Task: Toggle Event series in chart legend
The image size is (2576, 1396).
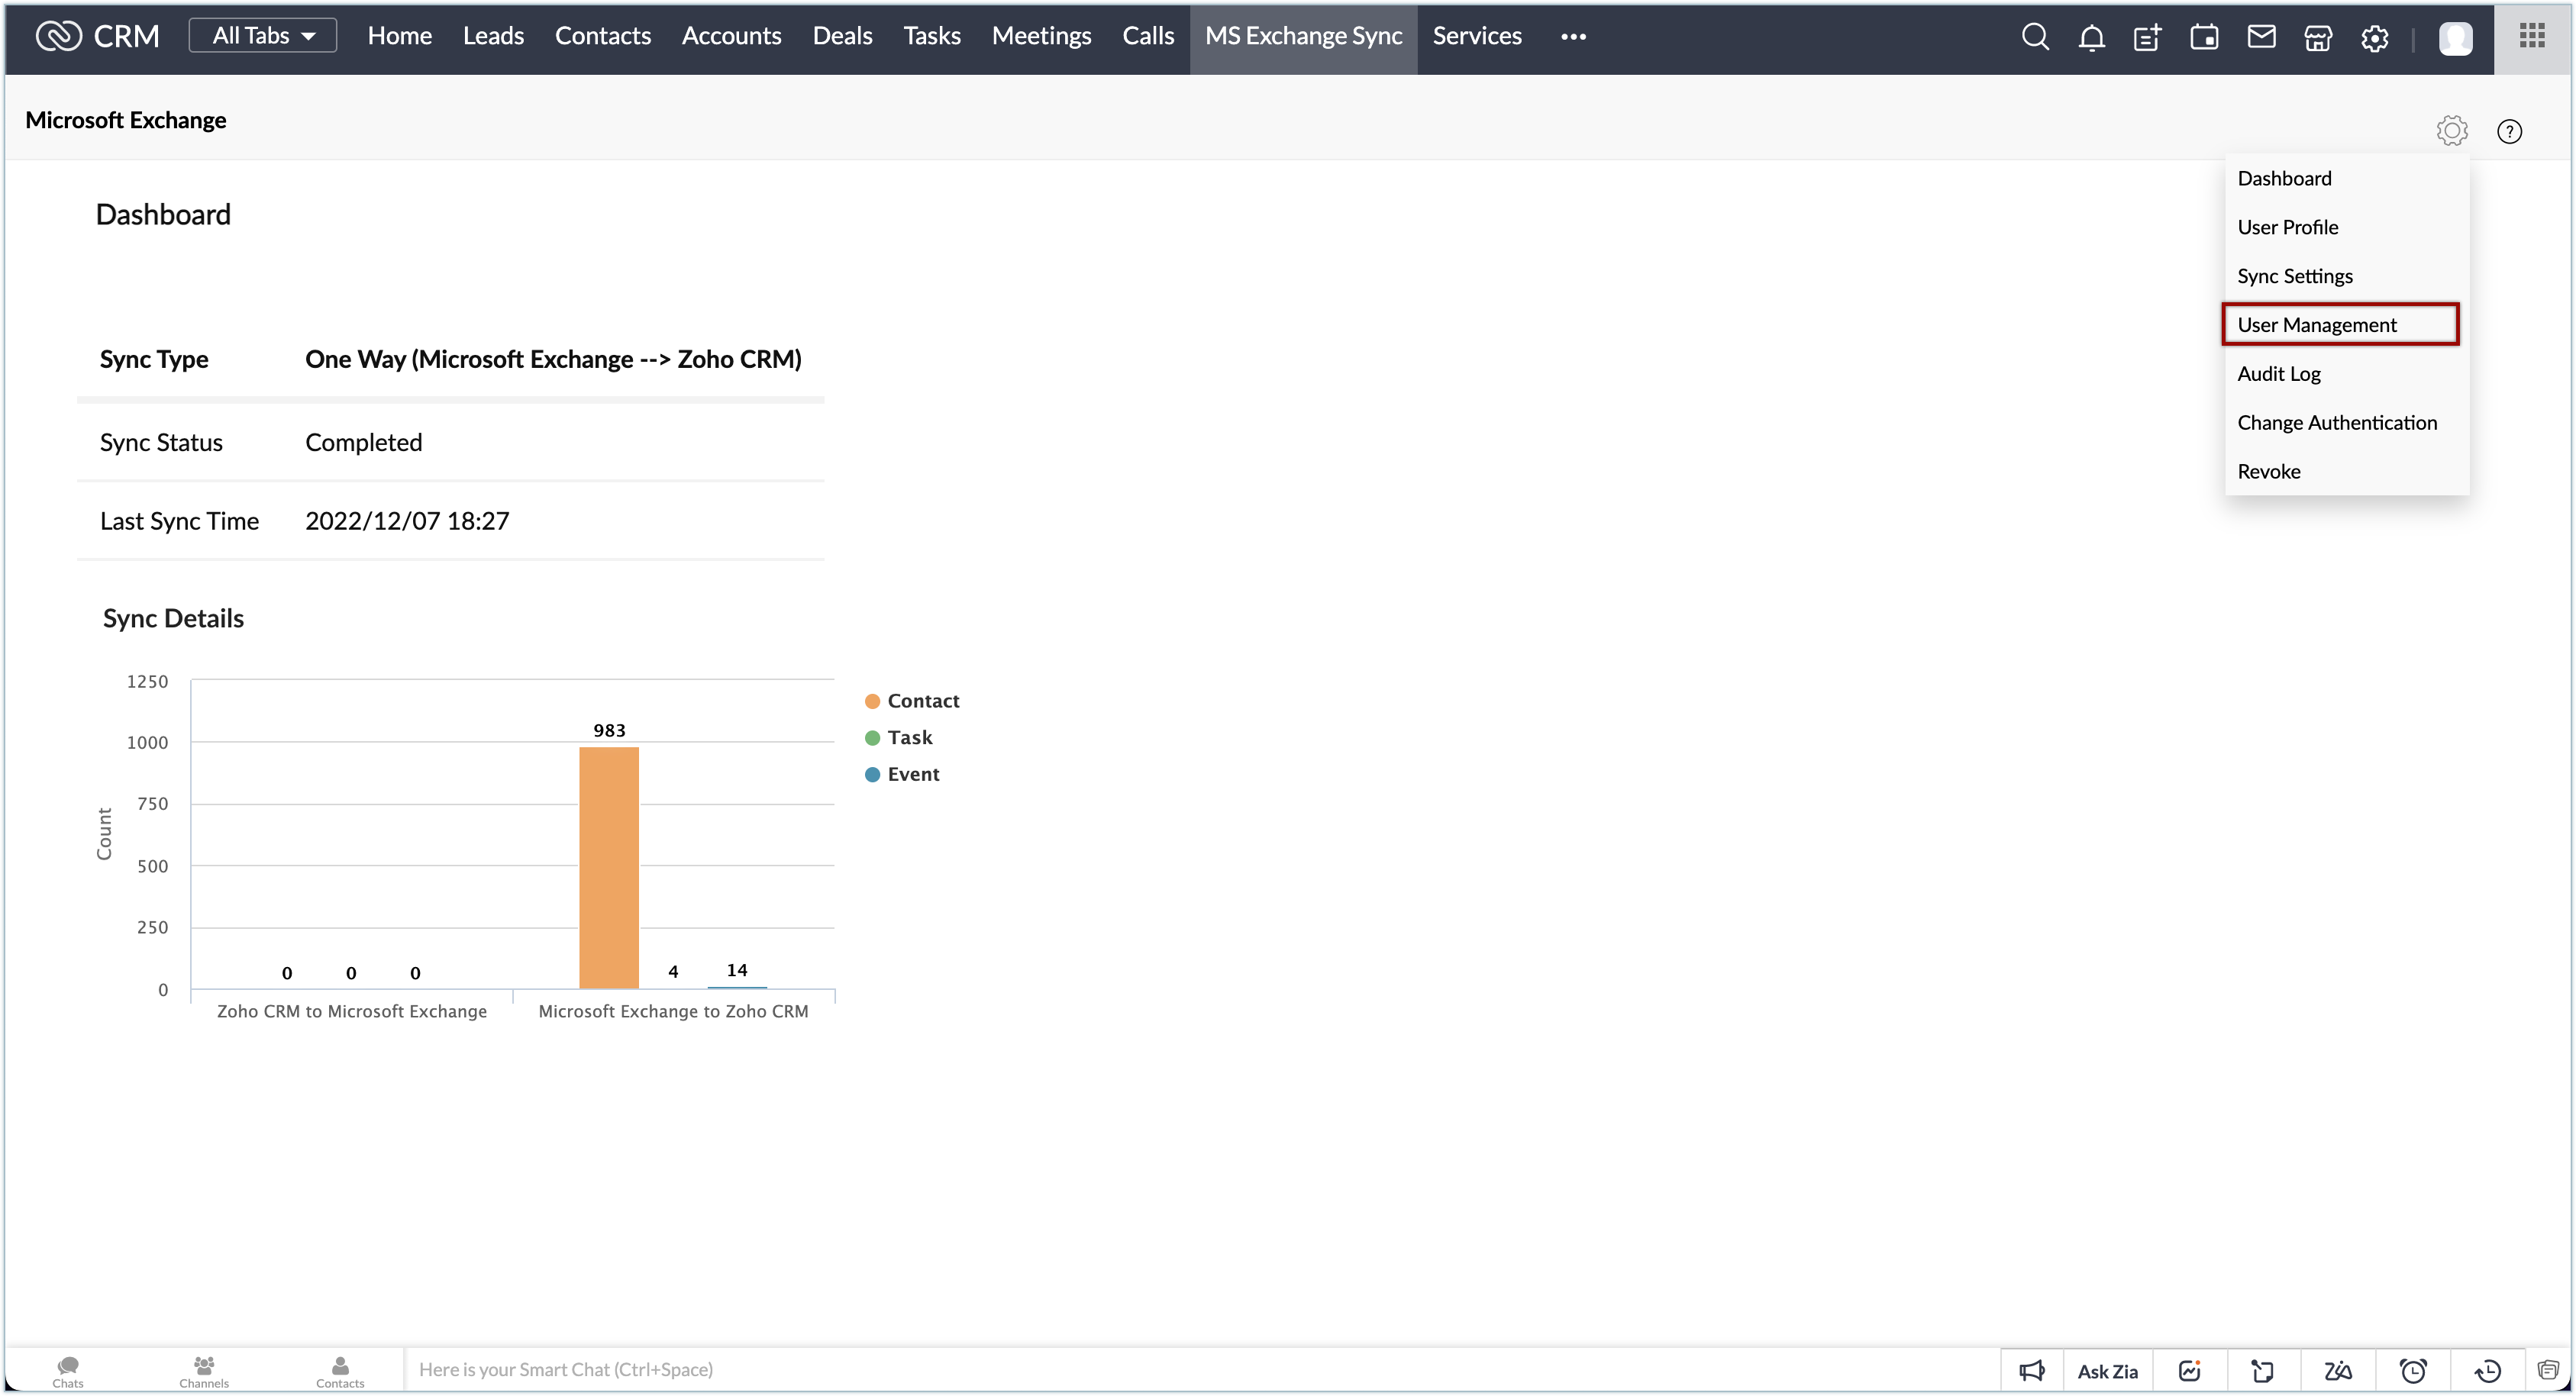Action: point(901,774)
